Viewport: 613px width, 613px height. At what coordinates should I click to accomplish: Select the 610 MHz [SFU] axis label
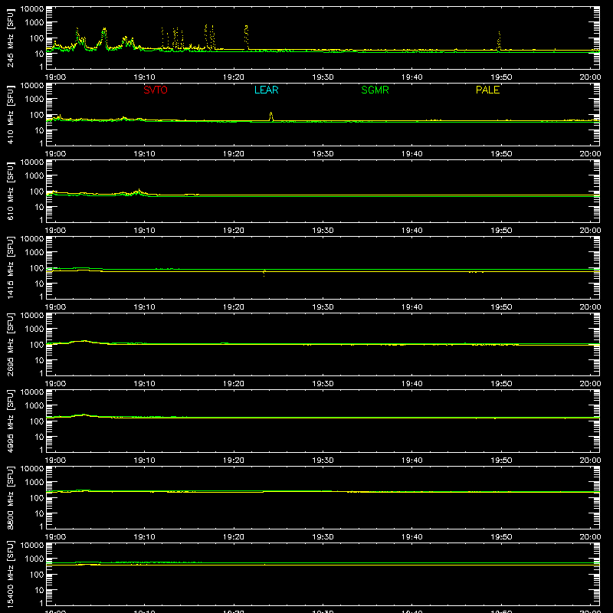pos(10,191)
